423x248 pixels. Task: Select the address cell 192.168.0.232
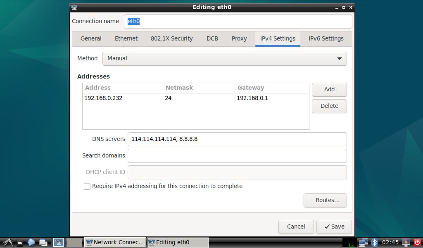click(x=123, y=98)
